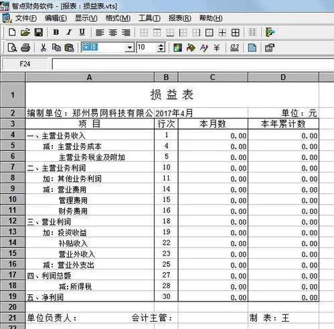Increase font size with up stepper
The image size is (334, 329).
click(161, 45)
